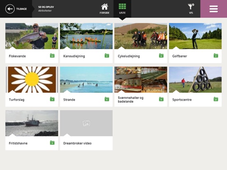Select the Dreambroker video title
This screenshot has height=170, width=227.
[77, 143]
